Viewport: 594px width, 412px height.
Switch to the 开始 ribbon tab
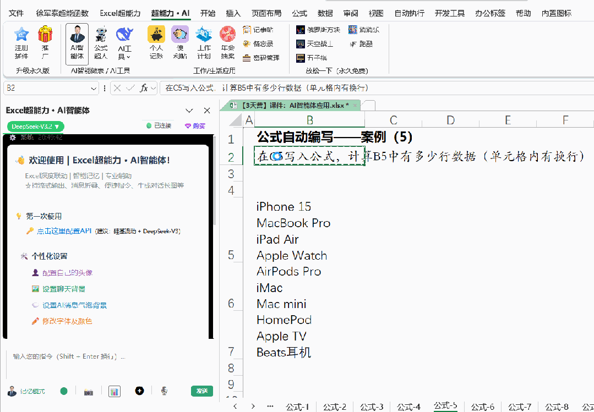point(208,14)
